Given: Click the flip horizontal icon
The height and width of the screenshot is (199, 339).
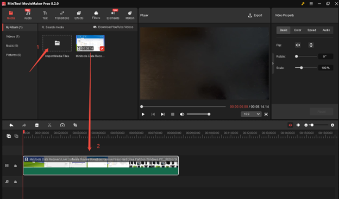Looking at the screenshot, I should pyautogui.click(x=298, y=45).
